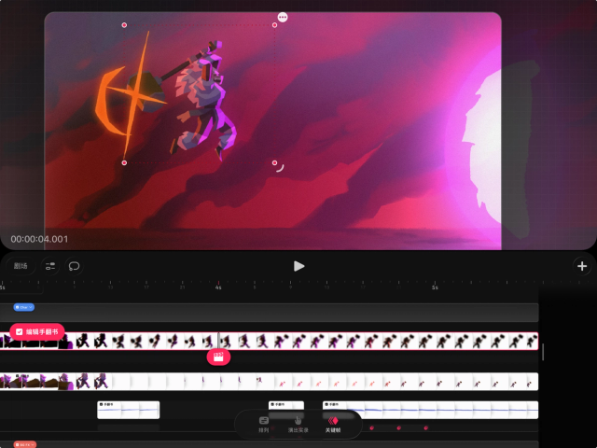The height and width of the screenshot is (448, 597).
Task: Click the third keyframe dot below the long clip
Action: pyautogui.click(x=426, y=427)
